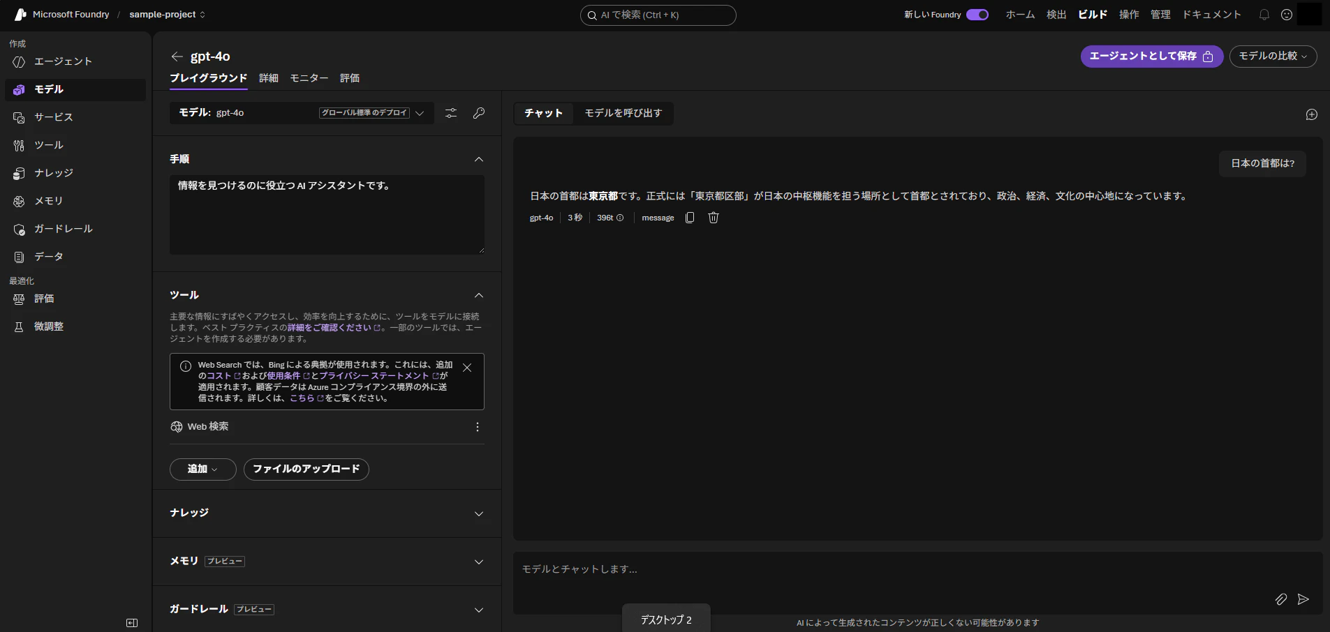Toggle the 新しい Foundry switch
1330x632 pixels.
pyautogui.click(x=977, y=15)
